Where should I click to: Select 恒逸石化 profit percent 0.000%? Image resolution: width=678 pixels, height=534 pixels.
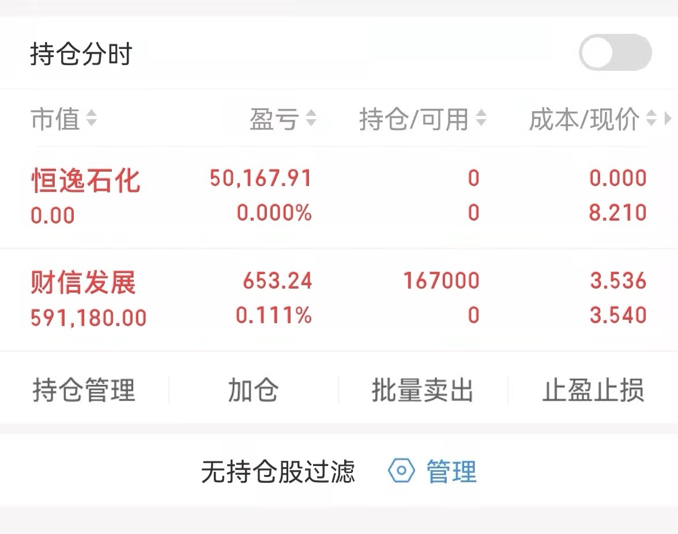(274, 213)
